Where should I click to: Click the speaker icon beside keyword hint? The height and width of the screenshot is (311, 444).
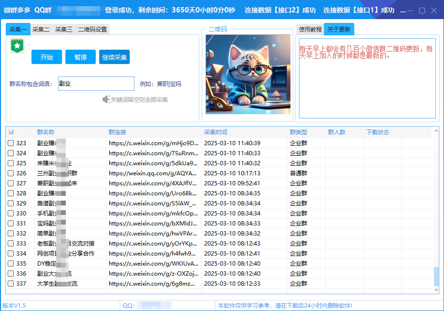(x=106, y=99)
